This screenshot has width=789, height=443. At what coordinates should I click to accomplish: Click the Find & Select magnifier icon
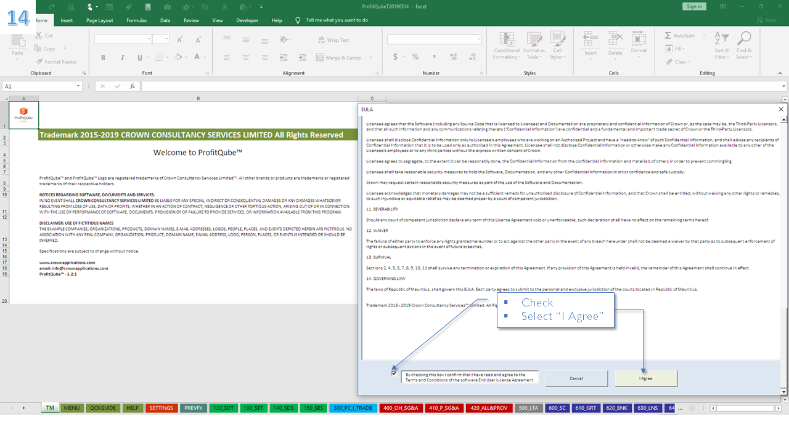tap(744, 39)
